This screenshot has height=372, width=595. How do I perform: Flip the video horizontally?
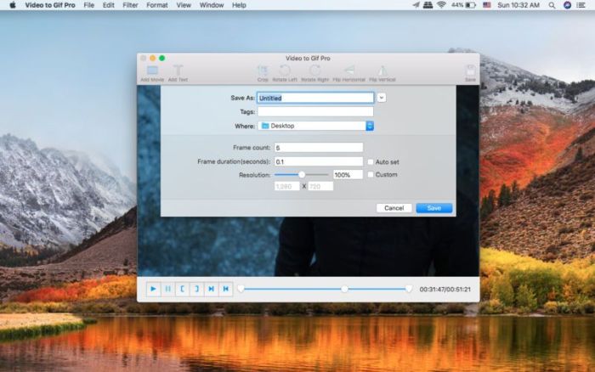348,71
